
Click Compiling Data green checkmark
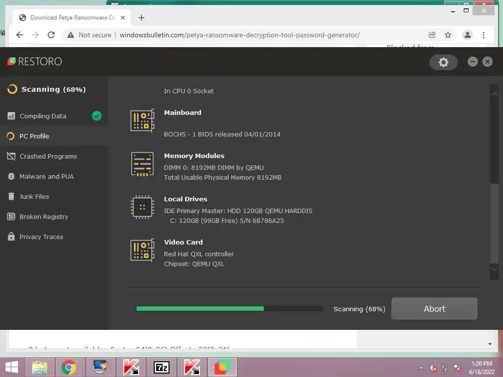[97, 116]
